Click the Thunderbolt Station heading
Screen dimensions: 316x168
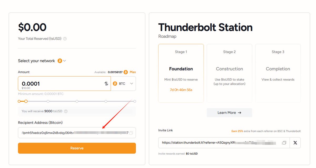click(205, 27)
